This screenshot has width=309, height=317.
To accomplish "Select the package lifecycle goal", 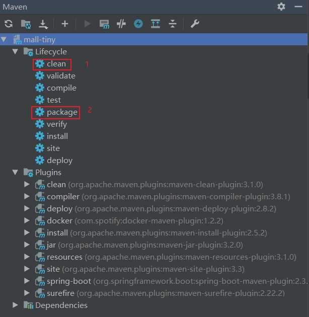I will coord(62,112).
